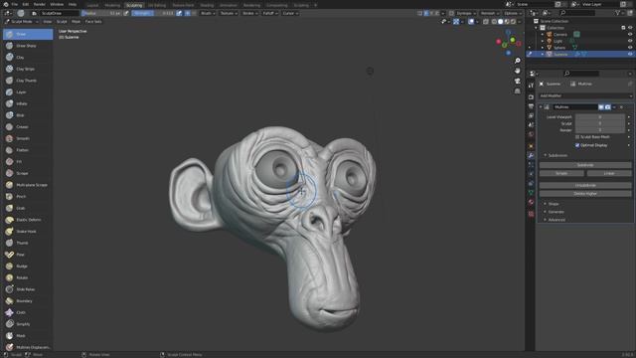Select the Clay Strips brush
The width and height of the screenshot is (636, 358).
click(28, 69)
